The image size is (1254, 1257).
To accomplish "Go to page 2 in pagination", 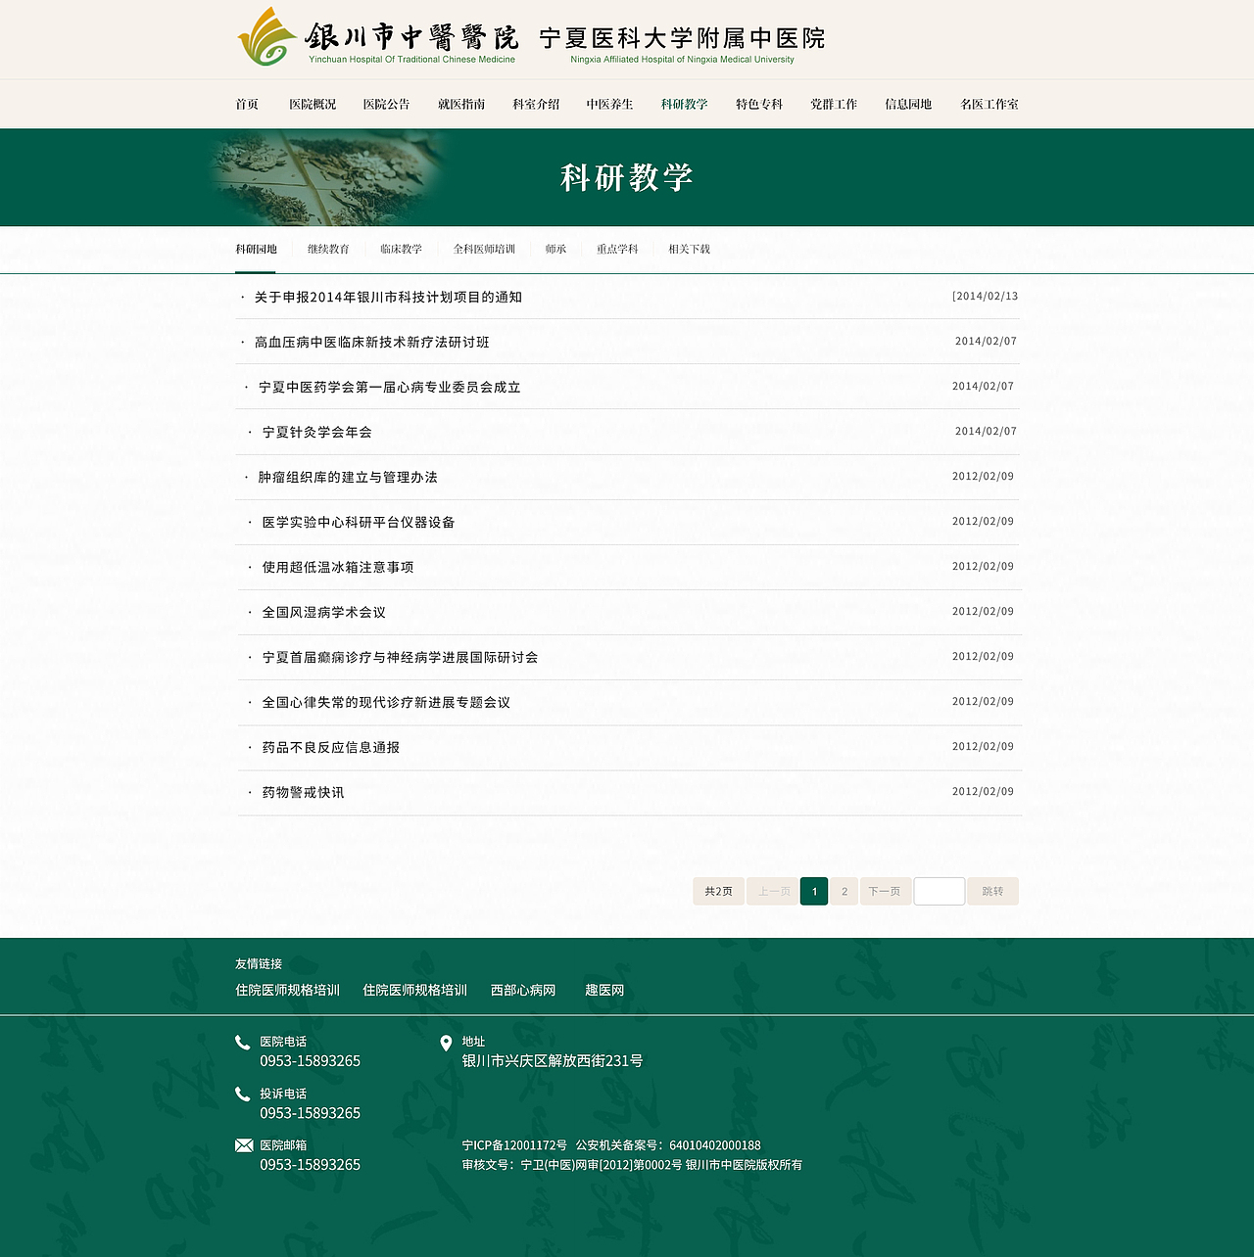I will (x=844, y=891).
